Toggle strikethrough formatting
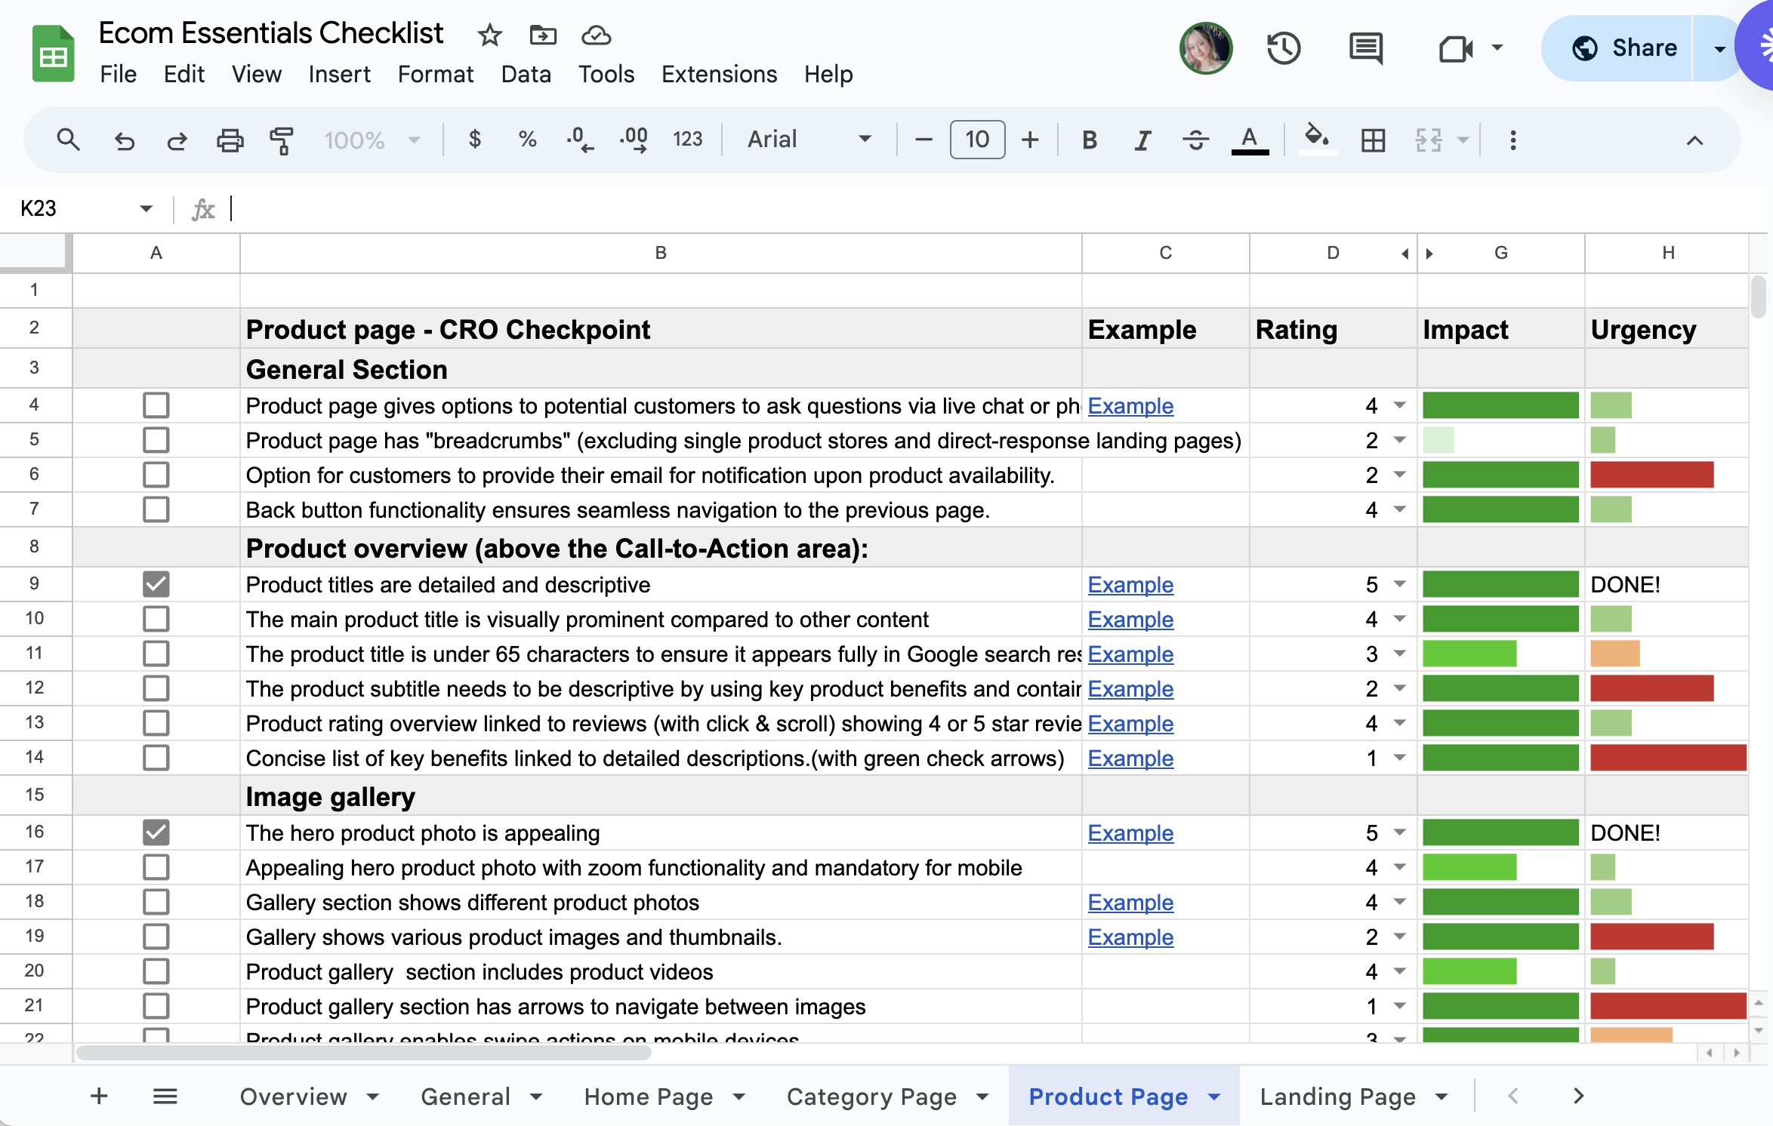 click(x=1195, y=140)
